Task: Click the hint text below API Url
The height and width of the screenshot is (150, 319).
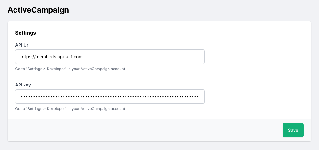Action: [x=70, y=69]
